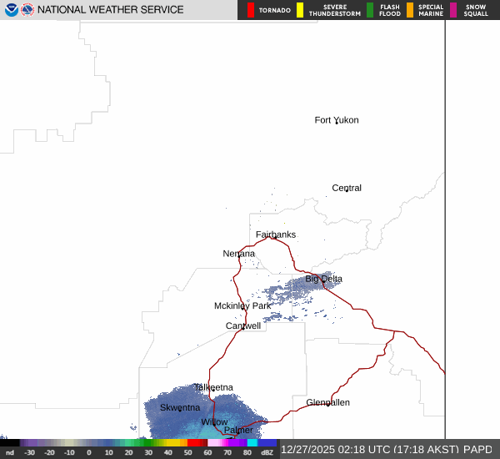500x459 pixels.
Task: Click the yellow Severe Thunderstorm legend swatch
Action: [300, 10]
